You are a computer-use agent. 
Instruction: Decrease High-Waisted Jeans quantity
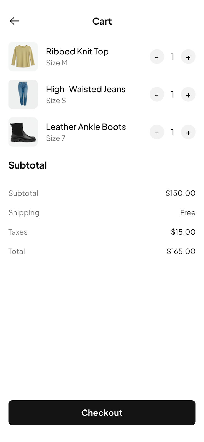tap(157, 94)
